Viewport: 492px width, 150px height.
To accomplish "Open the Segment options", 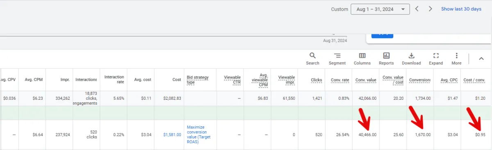I will (337, 59).
